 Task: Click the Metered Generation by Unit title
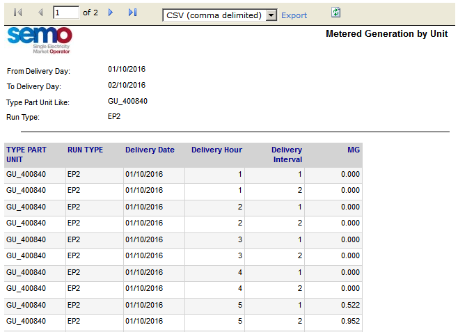tap(386, 33)
